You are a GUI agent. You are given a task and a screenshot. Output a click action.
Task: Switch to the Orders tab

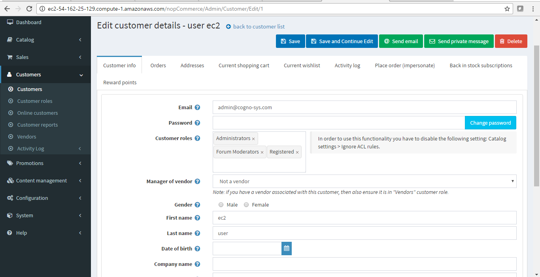158,65
